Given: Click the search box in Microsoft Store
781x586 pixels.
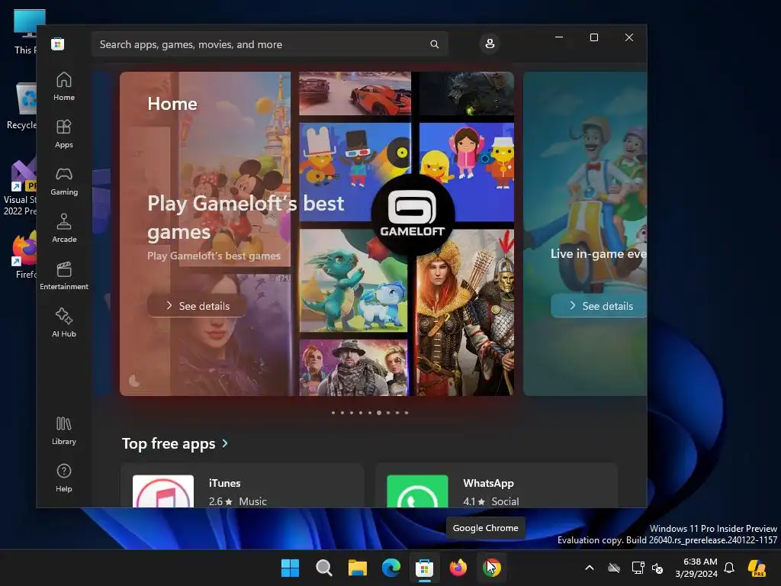Looking at the screenshot, I should tap(269, 44).
